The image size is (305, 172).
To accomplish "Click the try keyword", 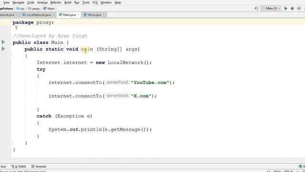I will coord(41,69).
